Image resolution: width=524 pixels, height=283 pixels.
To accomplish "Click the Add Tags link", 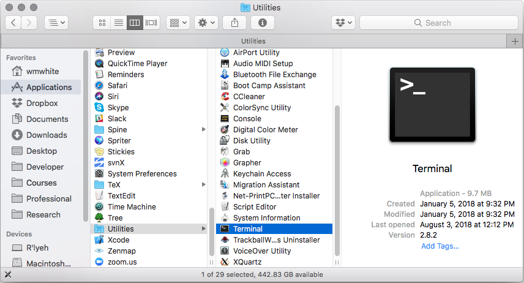I will point(440,246).
